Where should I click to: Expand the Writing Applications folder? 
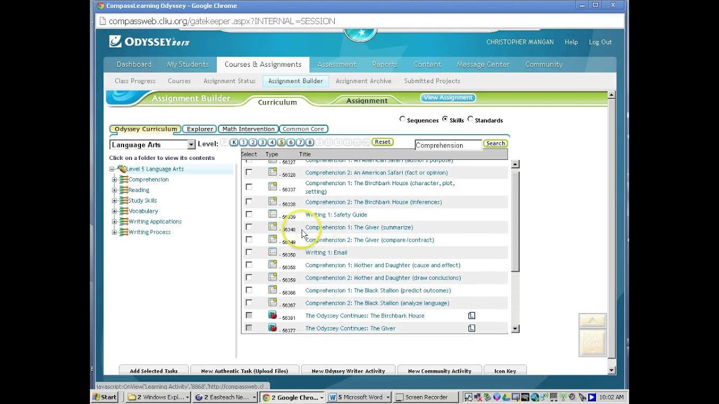click(115, 222)
